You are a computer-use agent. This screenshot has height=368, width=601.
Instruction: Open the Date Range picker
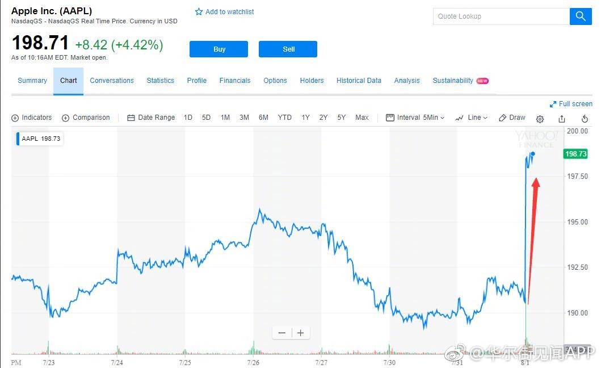[x=151, y=118]
